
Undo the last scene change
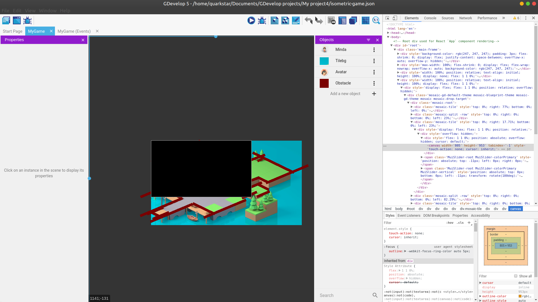[x=308, y=20]
